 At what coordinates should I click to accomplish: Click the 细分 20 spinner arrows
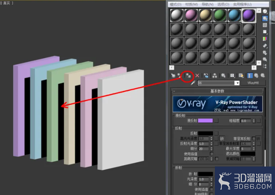(x=212, y=149)
